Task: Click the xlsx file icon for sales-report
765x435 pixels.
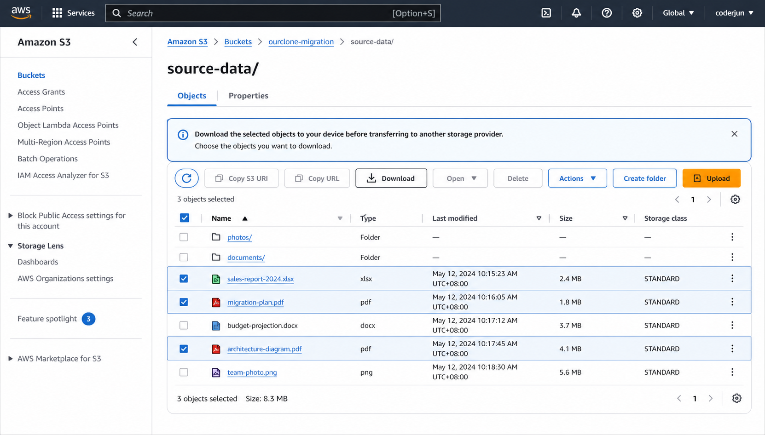Action: (216, 279)
